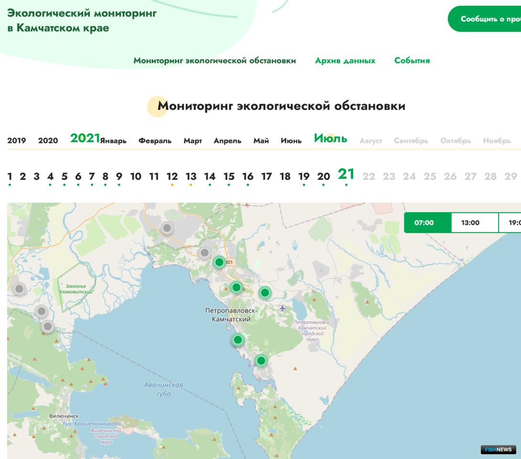
Task: Select month Март
Action: pos(193,141)
